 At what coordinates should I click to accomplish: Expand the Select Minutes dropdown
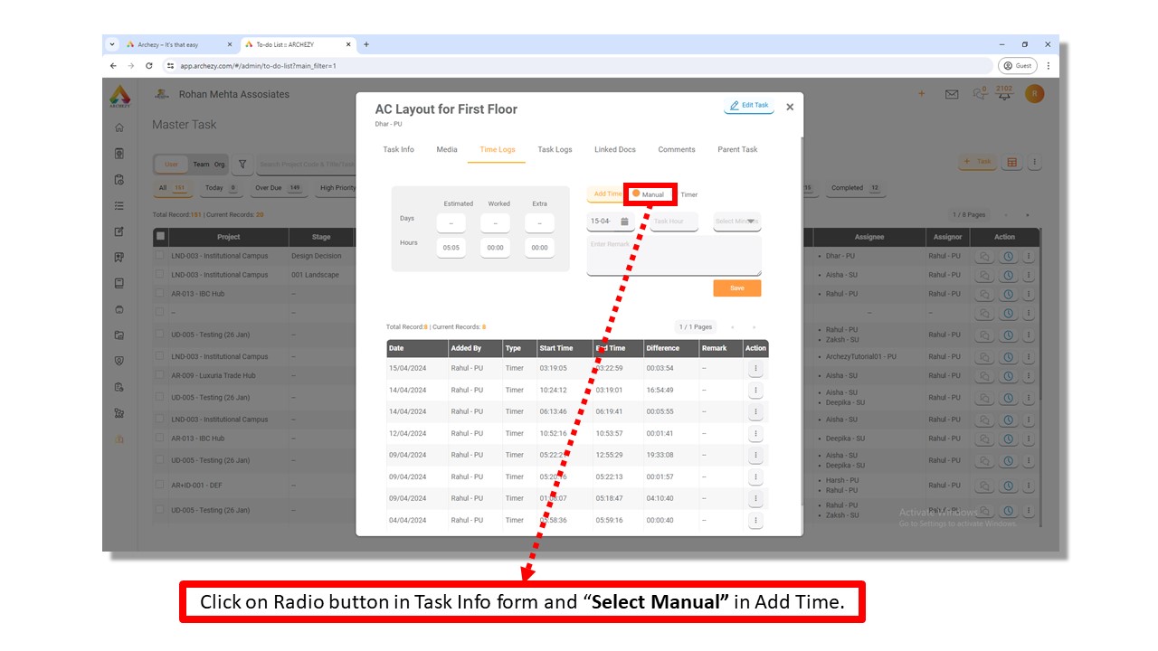[x=737, y=222]
